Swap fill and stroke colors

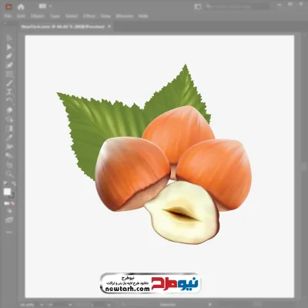[x=13, y=183]
